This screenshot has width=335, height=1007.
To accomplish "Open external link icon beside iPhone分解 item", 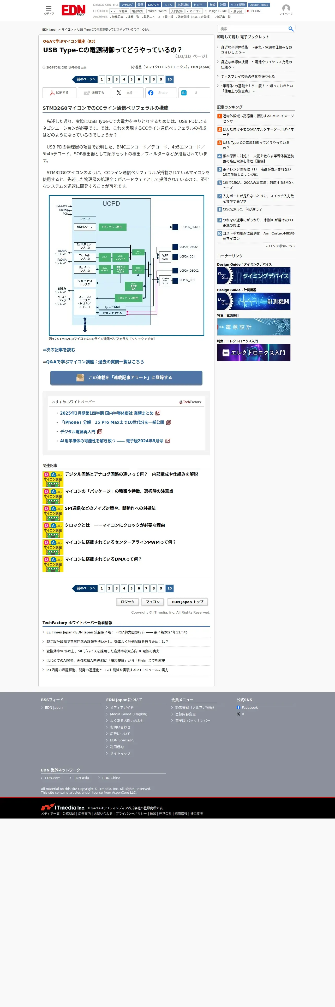I will tap(169, 422).
